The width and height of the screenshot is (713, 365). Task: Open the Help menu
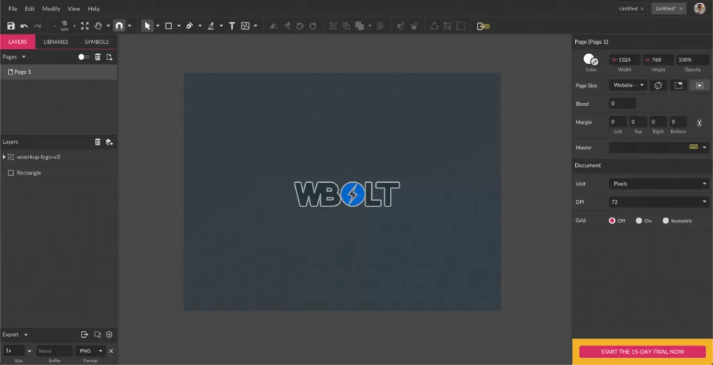pos(94,8)
